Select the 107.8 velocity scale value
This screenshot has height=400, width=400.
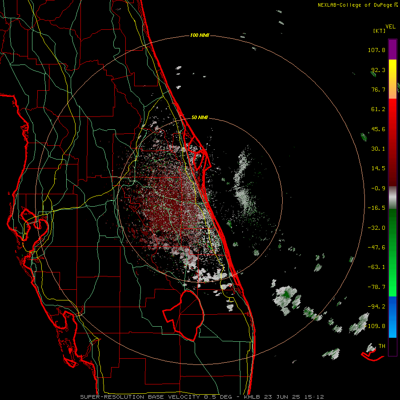pyautogui.click(x=376, y=50)
